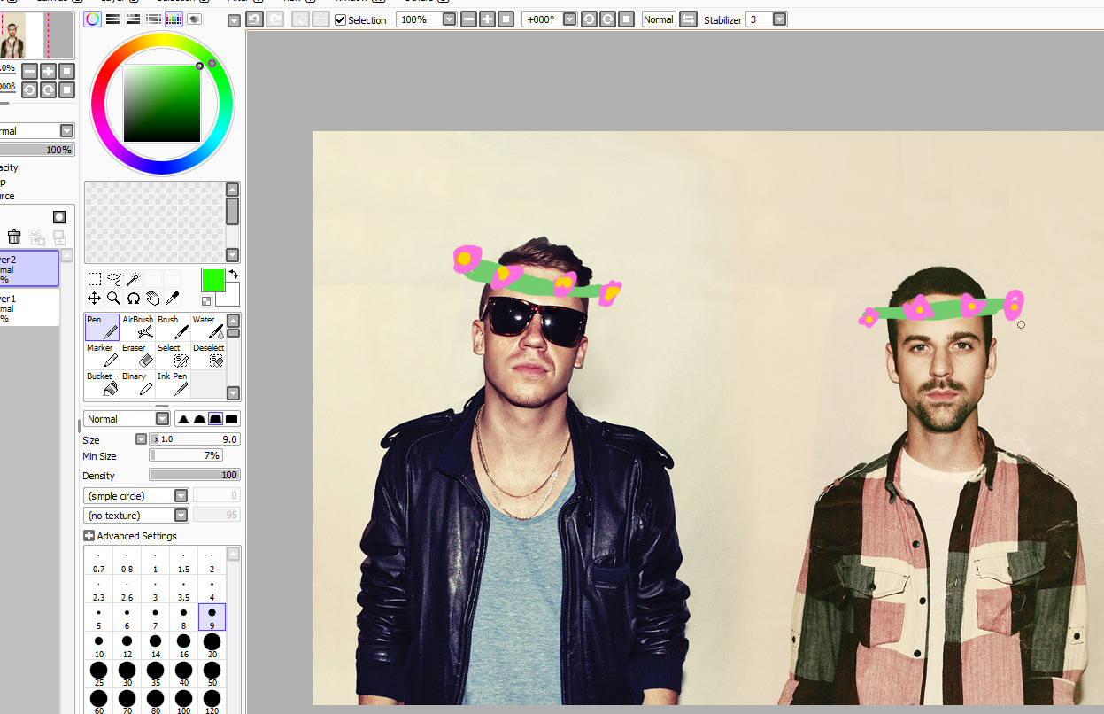
Task: Delete layer with trash can icon
Action: pos(14,237)
